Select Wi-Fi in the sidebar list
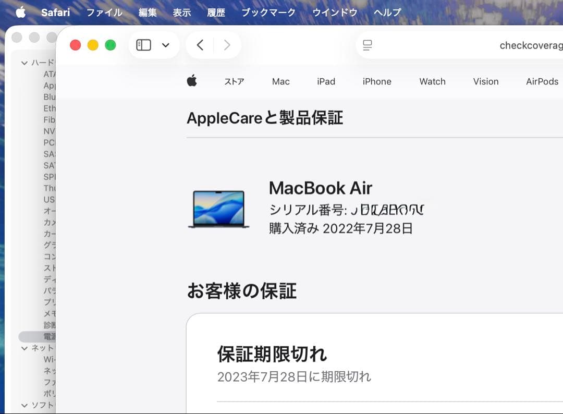 (48, 359)
